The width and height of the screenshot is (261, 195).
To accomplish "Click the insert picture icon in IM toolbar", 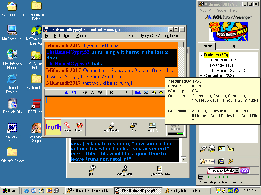I will (146, 92).
